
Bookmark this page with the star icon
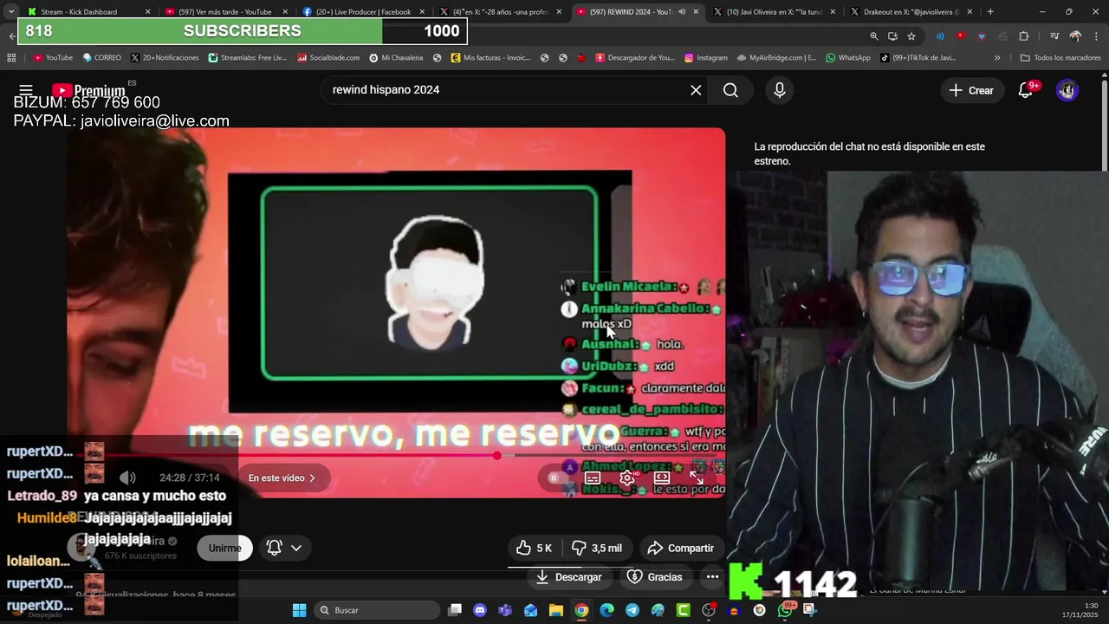(x=911, y=36)
